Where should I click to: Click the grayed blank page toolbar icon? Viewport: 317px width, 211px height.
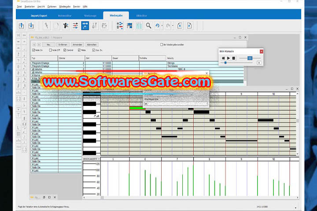[56, 25]
